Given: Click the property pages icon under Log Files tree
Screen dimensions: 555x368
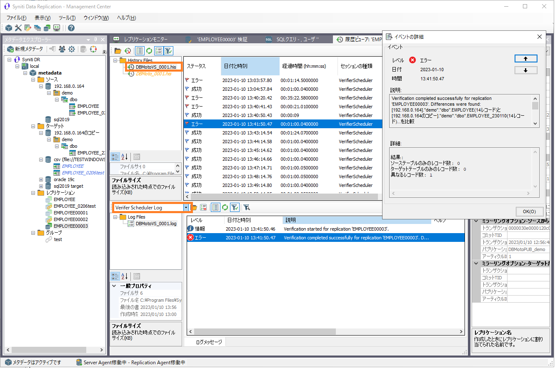Looking at the screenshot, I should (x=137, y=276).
